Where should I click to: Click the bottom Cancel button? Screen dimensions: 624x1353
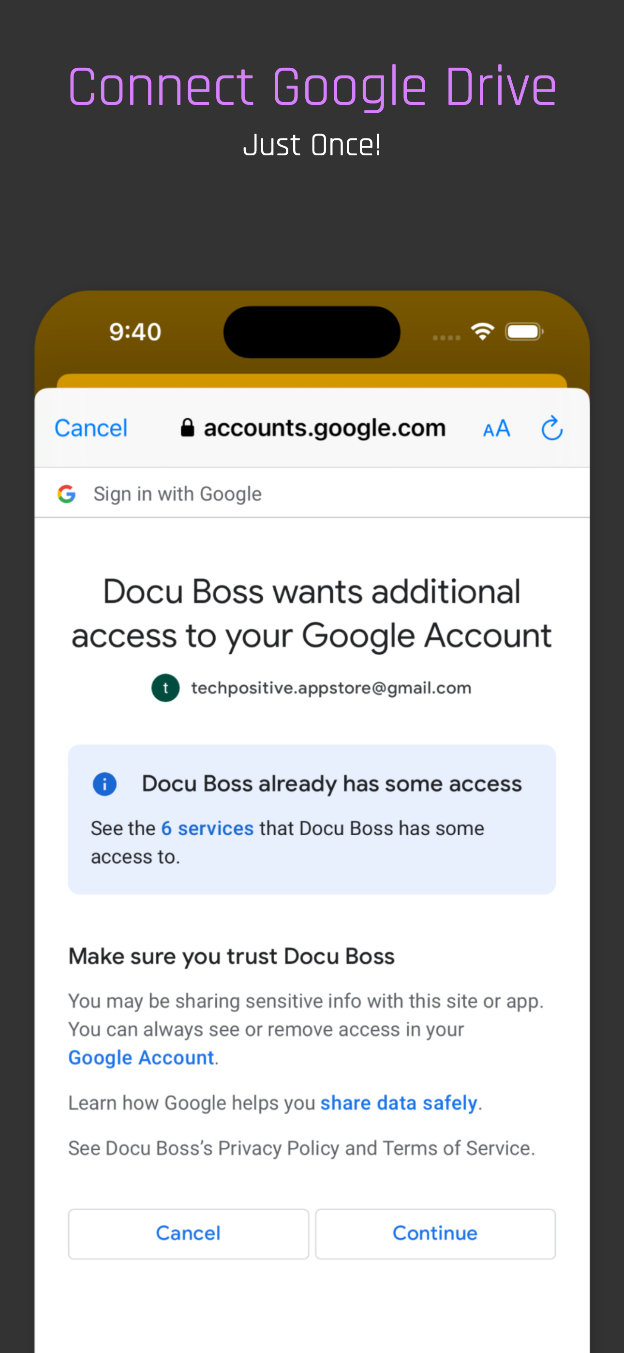[x=188, y=1233]
